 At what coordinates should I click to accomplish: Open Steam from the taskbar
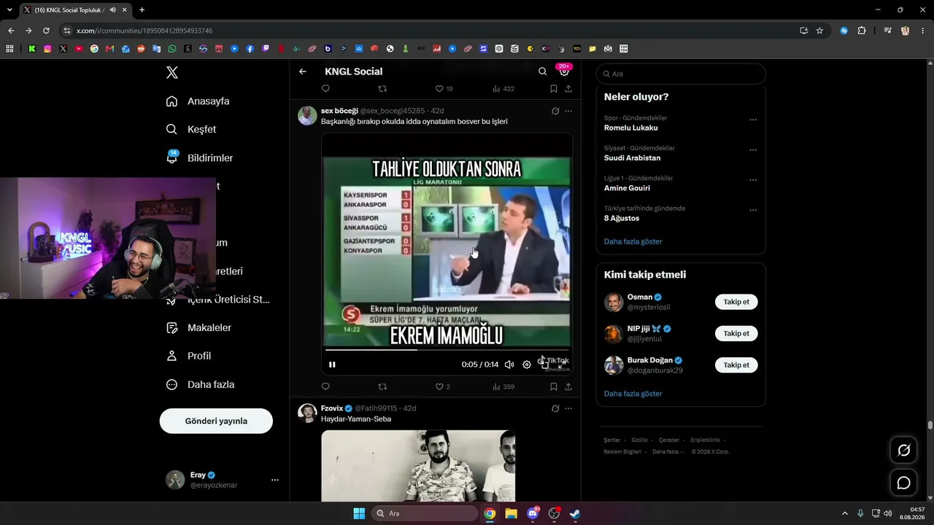pyautogui.click(x=576, y=513)
